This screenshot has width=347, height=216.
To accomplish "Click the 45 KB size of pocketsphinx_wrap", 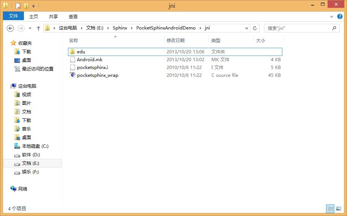I will (275, 75).
